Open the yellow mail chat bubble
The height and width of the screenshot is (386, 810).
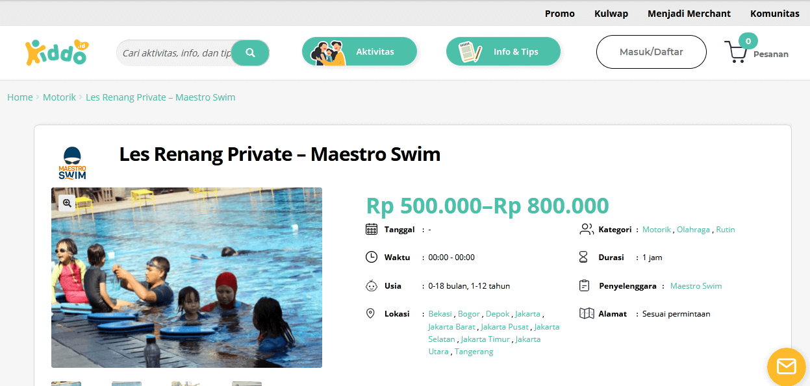[786, 367]
